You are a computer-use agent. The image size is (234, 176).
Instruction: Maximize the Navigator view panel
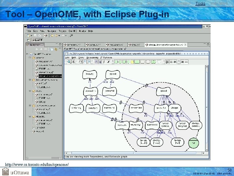[x=60, y=44]
